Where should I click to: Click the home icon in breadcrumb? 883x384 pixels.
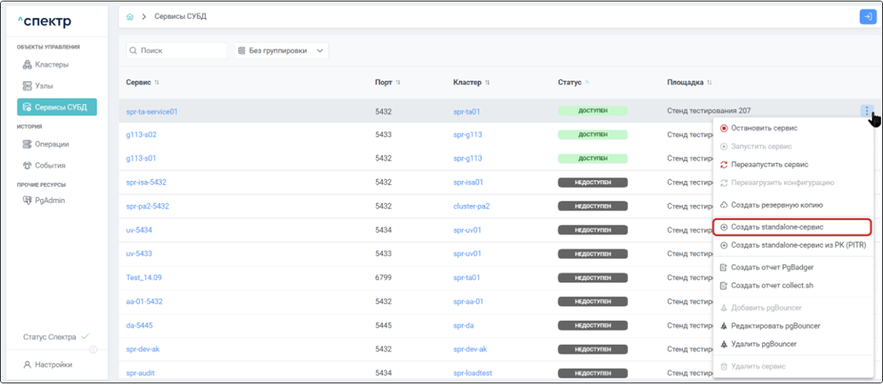coord(130,16)
